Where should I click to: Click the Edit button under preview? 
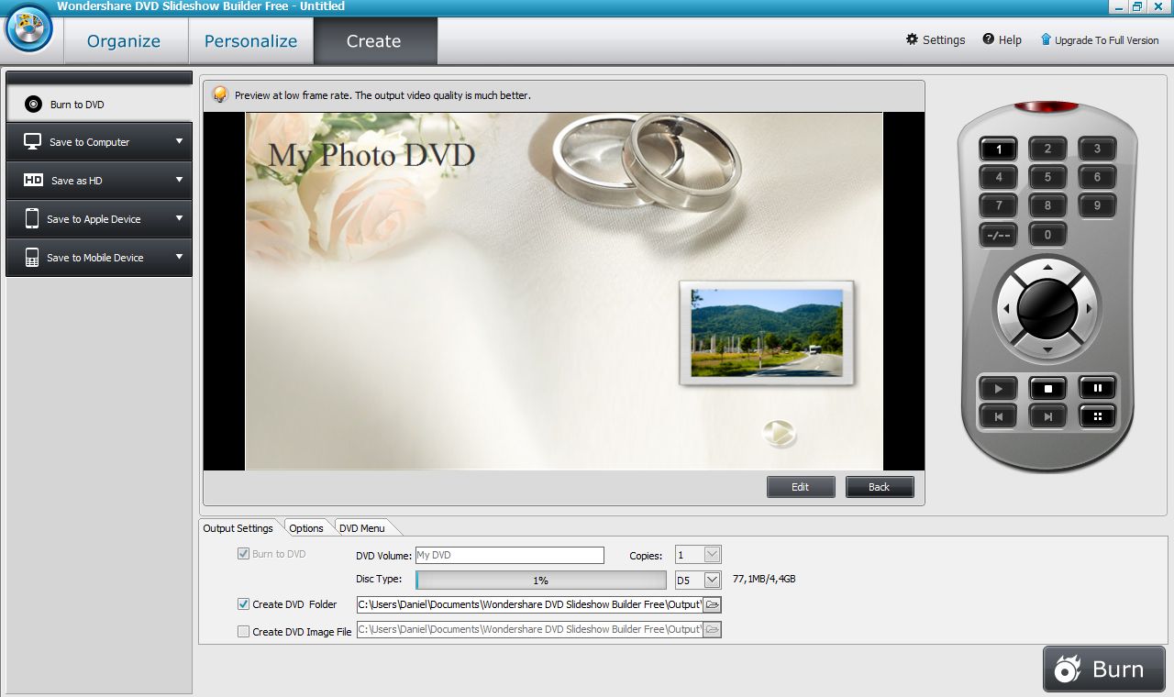(801, 487)
